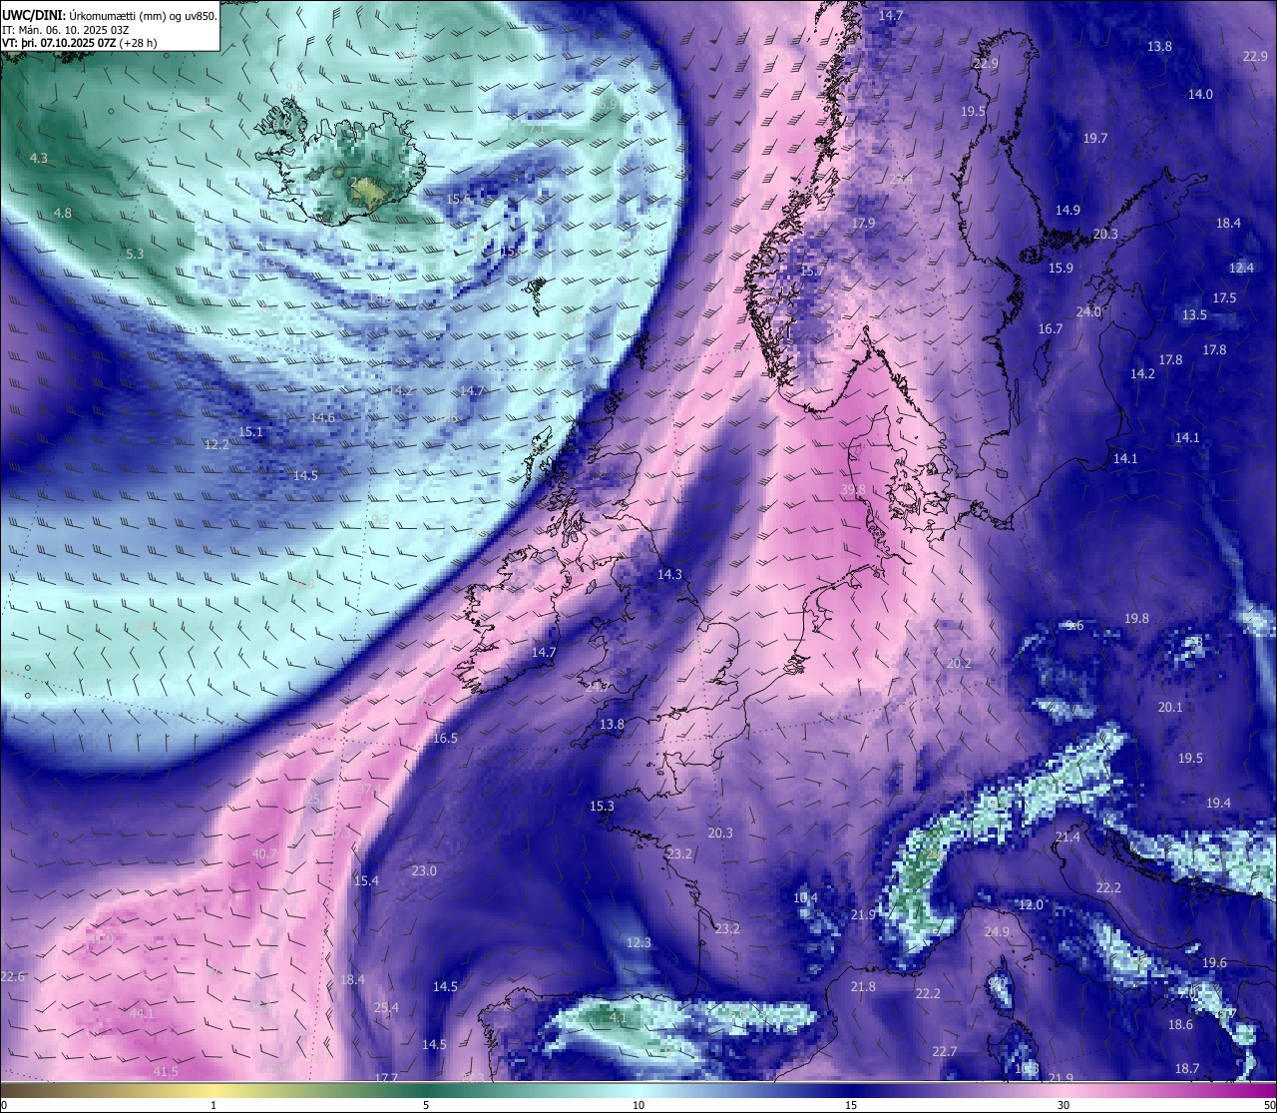Click the 19.4 value near the right edge

pos(1218,803)
